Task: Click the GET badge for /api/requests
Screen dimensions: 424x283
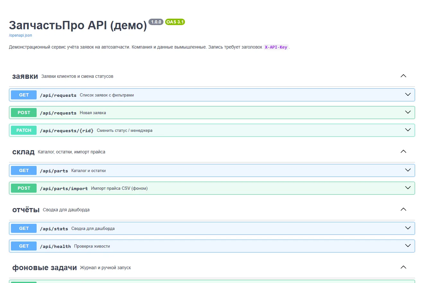Action: click(x=24, y=95)
